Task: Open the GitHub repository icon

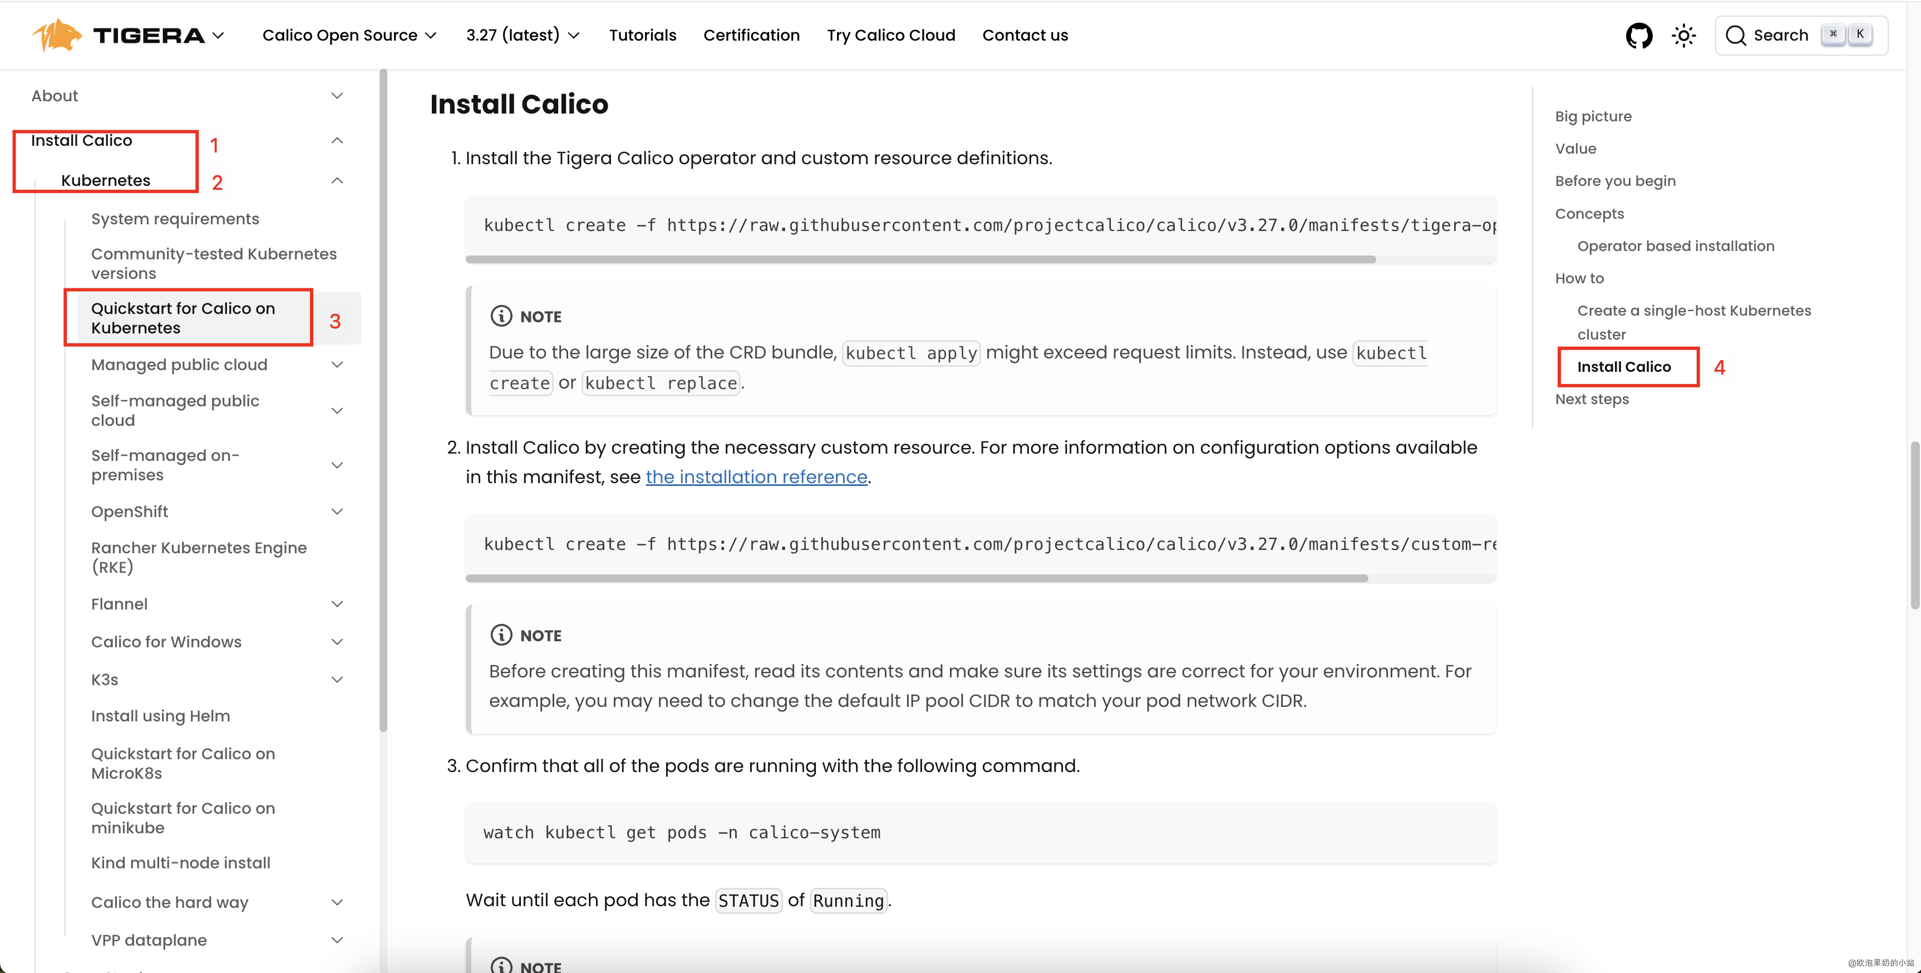Action: 1638,35
